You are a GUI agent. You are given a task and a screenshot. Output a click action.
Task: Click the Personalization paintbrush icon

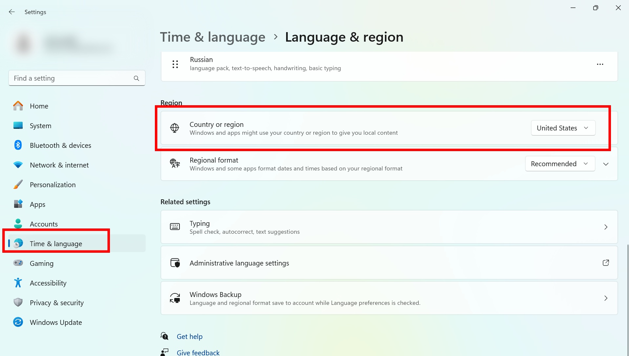pos(18,185)
